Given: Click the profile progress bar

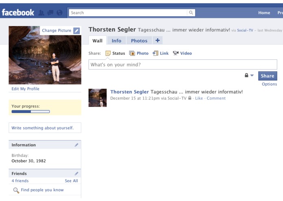Looking at the screenshot, I should click(31, 111).
